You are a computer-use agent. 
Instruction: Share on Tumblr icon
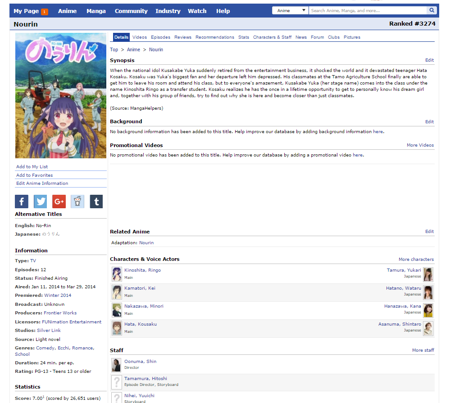click(x=96, y=201)
